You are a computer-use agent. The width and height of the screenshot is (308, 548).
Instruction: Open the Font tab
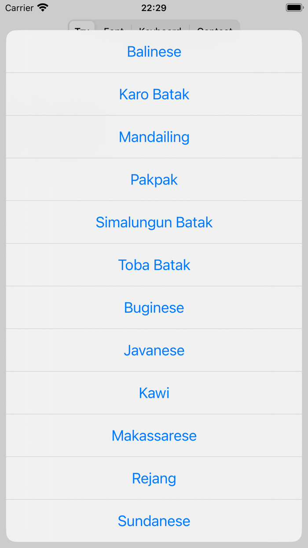(x=114, y=31)
